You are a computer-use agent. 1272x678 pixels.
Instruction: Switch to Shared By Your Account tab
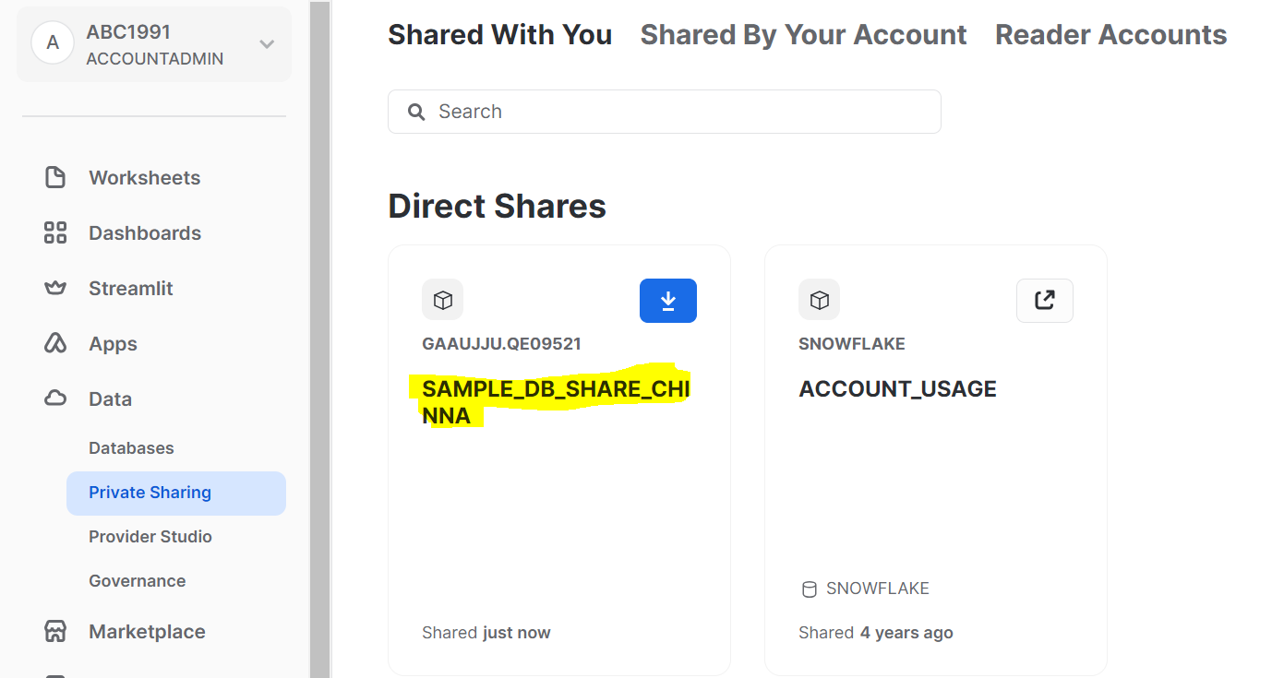coord(803,35)
